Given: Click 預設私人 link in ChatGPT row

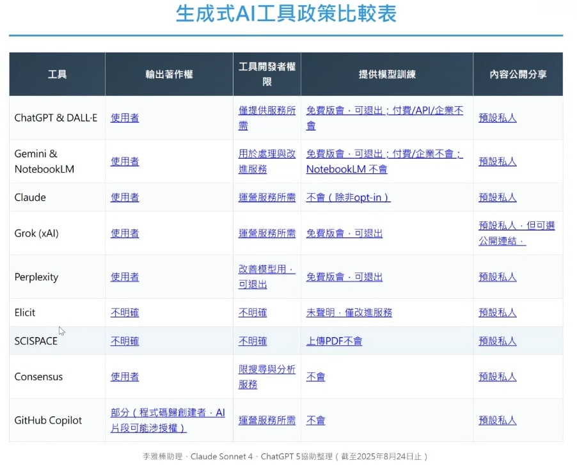Looking at the screenshot, I should (x=498, y=118).
